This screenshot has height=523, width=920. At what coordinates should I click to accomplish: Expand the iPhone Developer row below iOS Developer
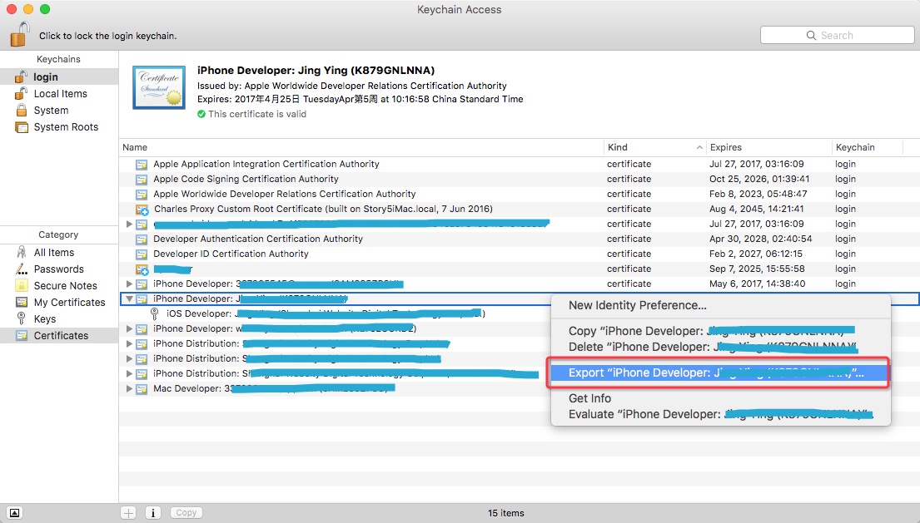(x=129, y=328)
